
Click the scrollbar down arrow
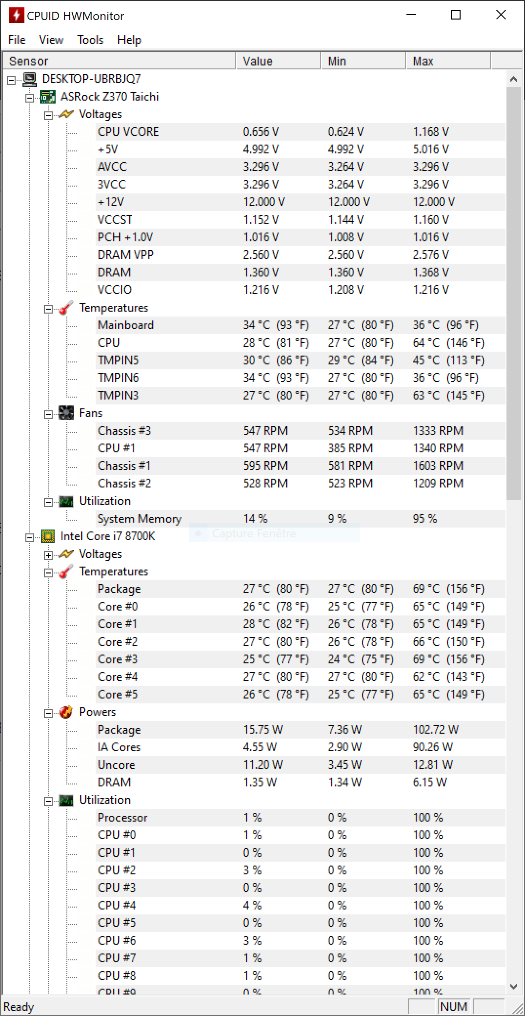click(514, 986)
